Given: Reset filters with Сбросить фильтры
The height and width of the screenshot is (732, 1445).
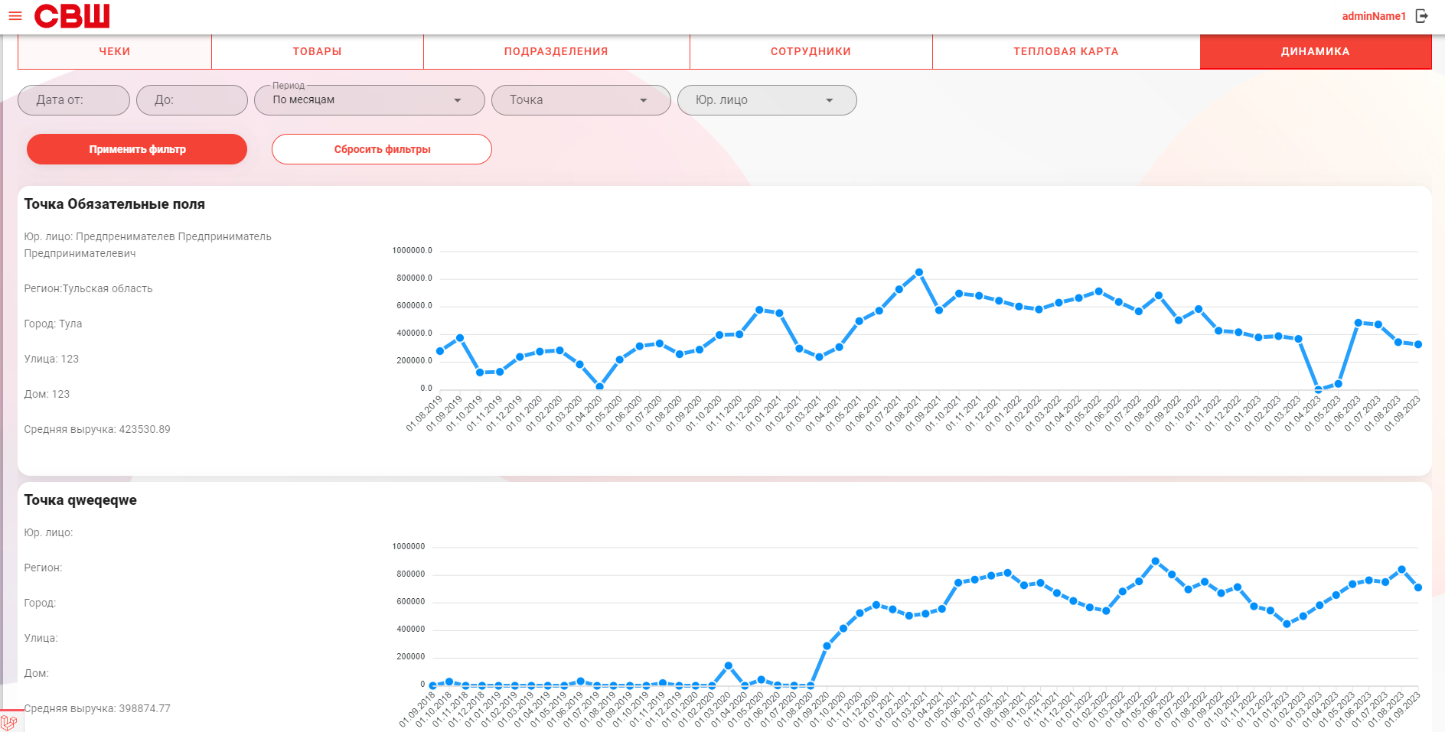Looking at the screenshot, I should click(x=382, y=149).
